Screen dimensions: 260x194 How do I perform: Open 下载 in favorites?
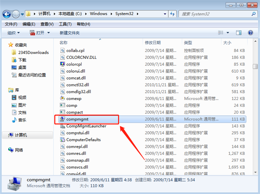pyautogui.click(x=19, y=60)
